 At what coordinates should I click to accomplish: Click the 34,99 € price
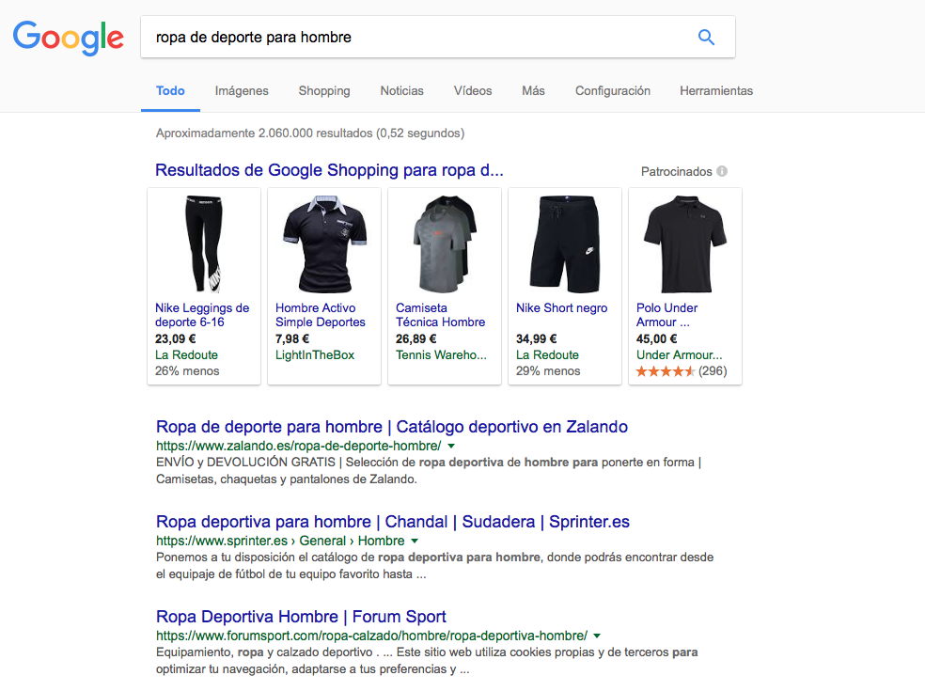(x=536, y=339)
